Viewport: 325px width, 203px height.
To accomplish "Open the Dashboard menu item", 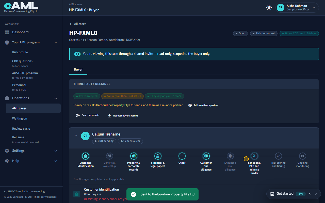I will (31, 32).
